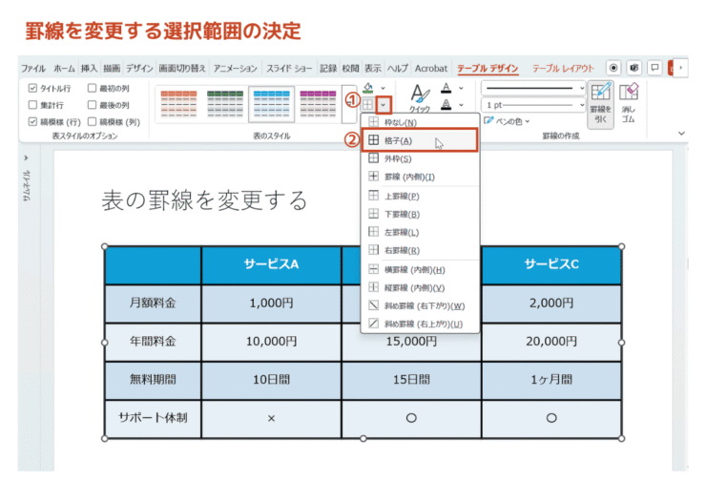Collapse the ribbon with the chevron

[681, 134]
